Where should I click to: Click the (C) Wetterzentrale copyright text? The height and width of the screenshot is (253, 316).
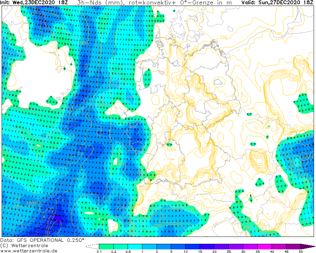[x=24, y=245]
